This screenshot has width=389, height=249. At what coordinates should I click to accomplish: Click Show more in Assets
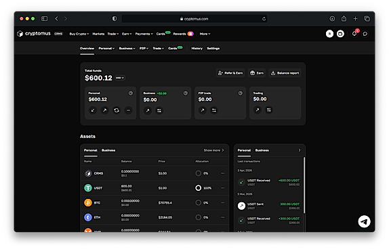coord(214,150)
